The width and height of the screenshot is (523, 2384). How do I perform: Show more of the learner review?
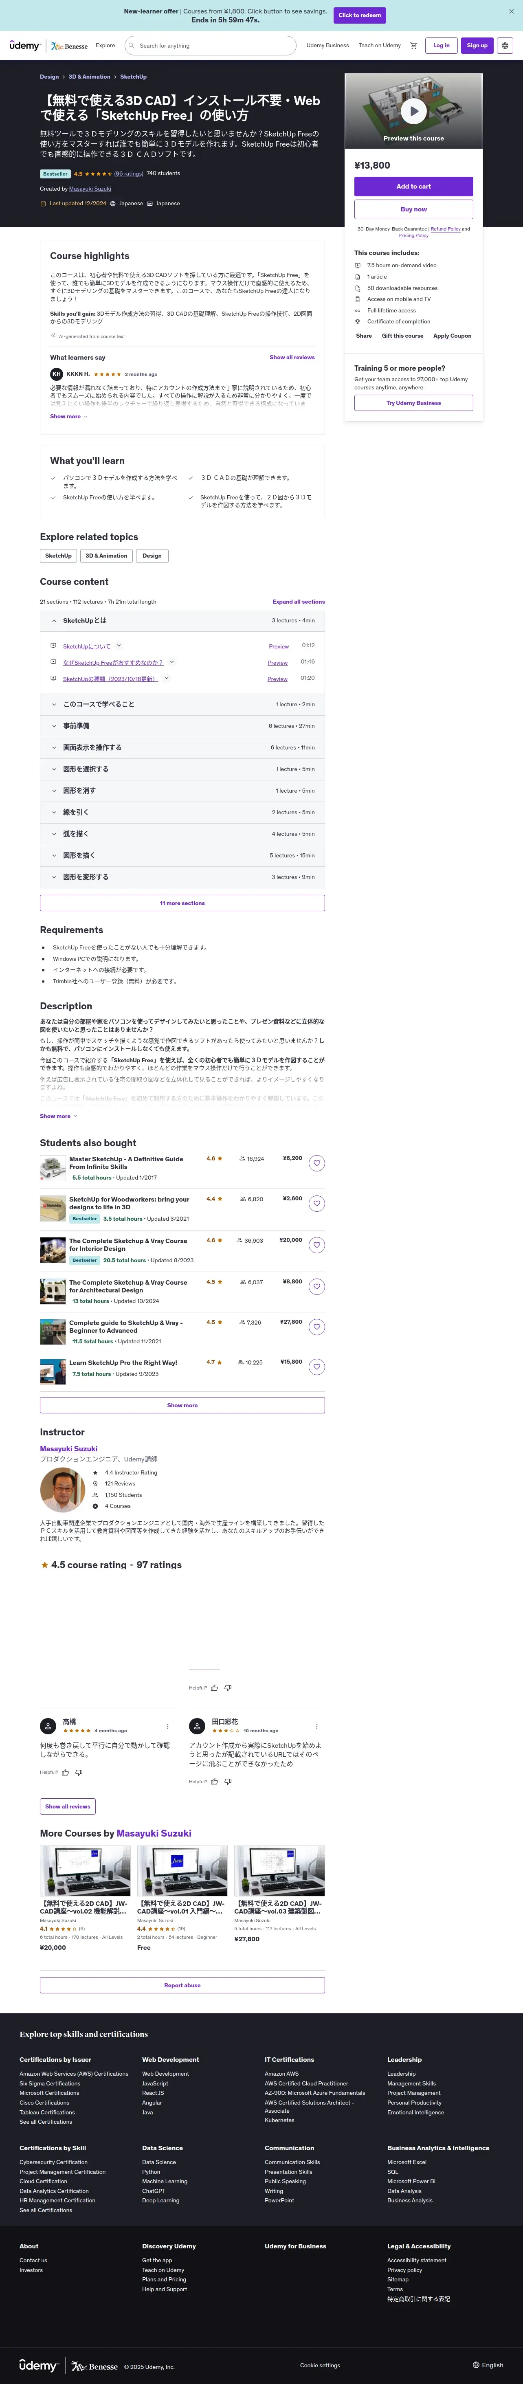coord(68,416)
